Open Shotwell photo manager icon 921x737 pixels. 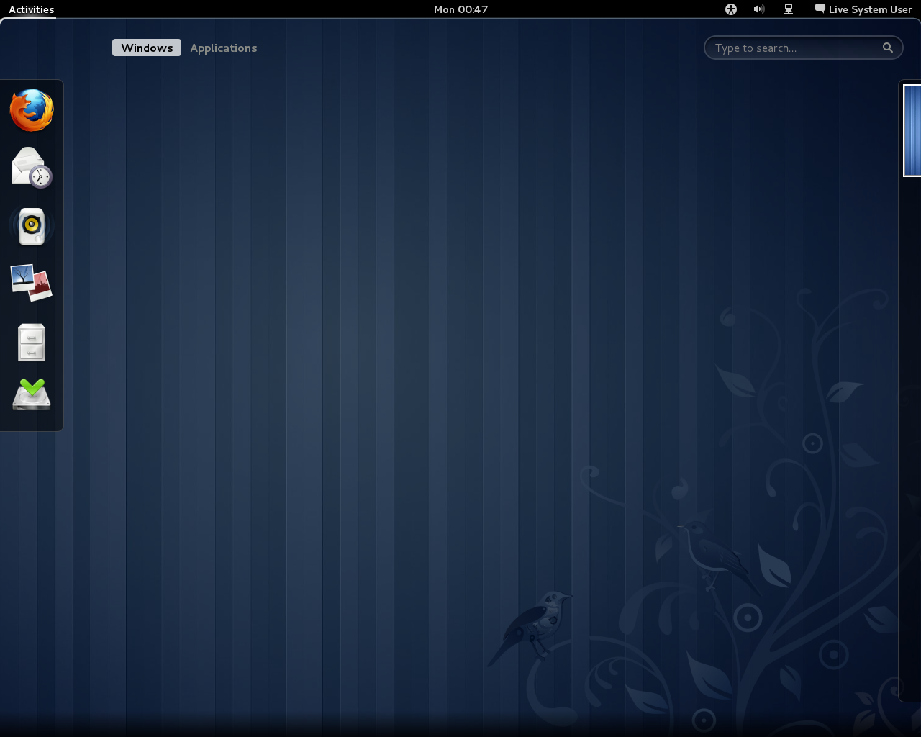coord(32,282)
